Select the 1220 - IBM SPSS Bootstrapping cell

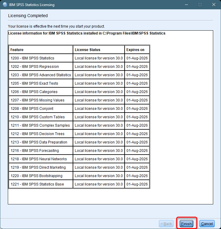(41, 176)
